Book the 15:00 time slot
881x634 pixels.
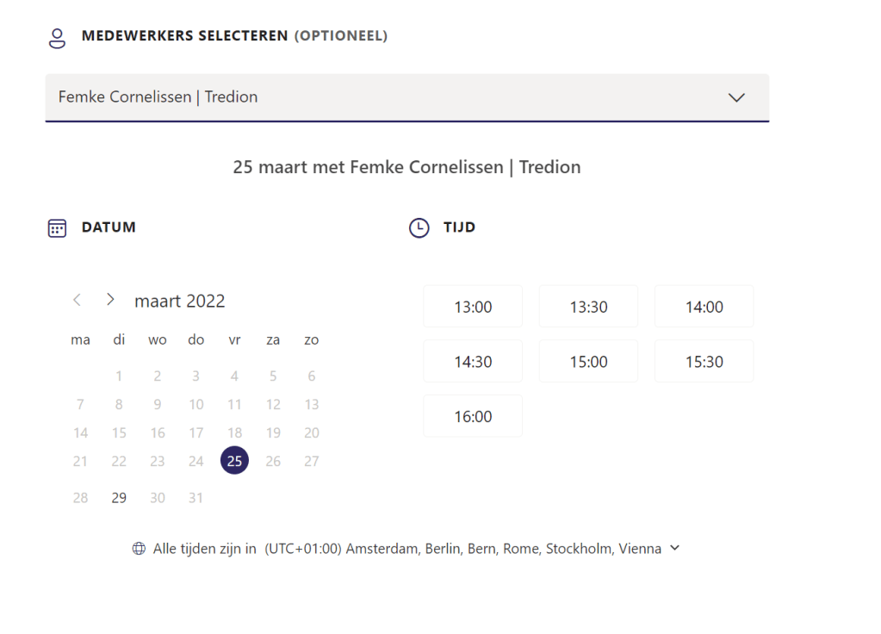[588, 362]
